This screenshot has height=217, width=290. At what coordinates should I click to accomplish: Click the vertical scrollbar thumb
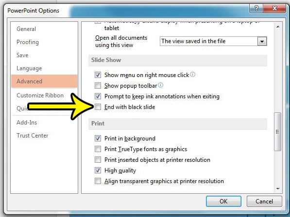tap(277, 132)
